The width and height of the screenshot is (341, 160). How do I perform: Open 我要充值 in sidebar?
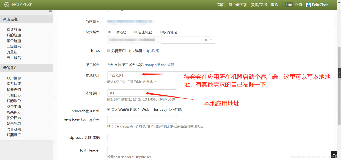tap(14, 90)
